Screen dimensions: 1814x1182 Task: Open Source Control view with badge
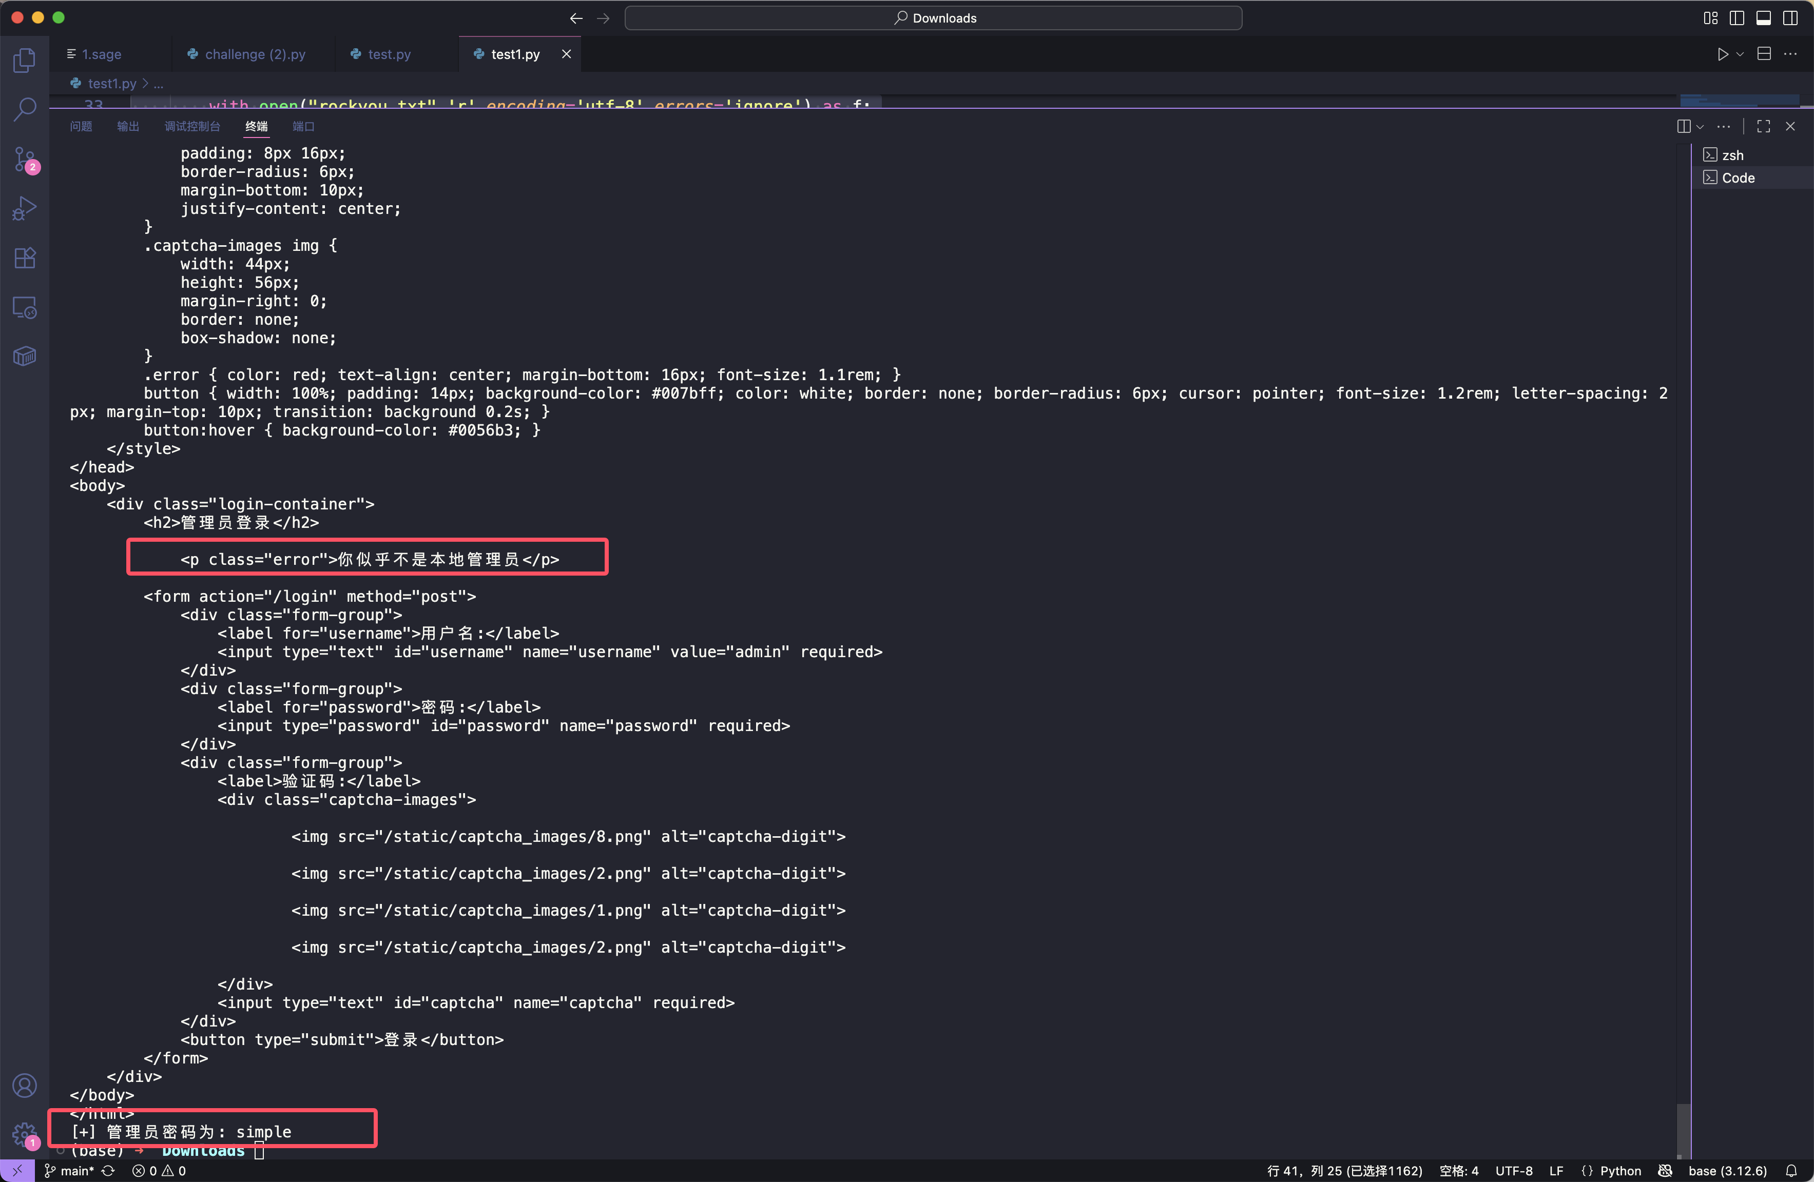tap(25, 159)
